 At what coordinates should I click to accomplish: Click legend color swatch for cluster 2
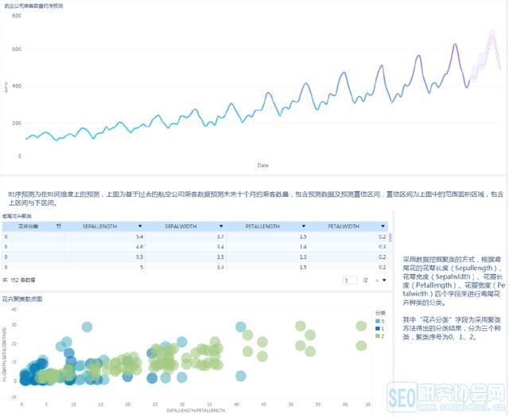point(378,336)
